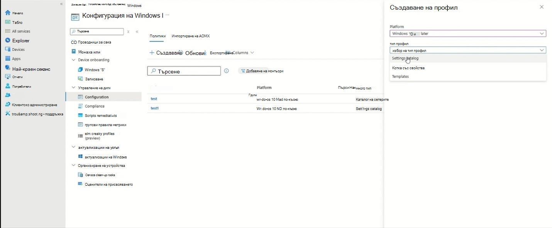The height and width of the screenshot is (228, 552).
Task: Click групови правила метрики icon
Action: point(80,125)
